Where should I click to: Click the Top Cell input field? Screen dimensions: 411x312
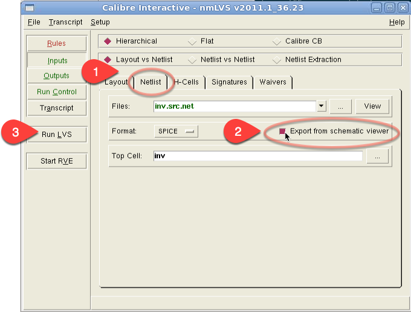pos(257,156)
